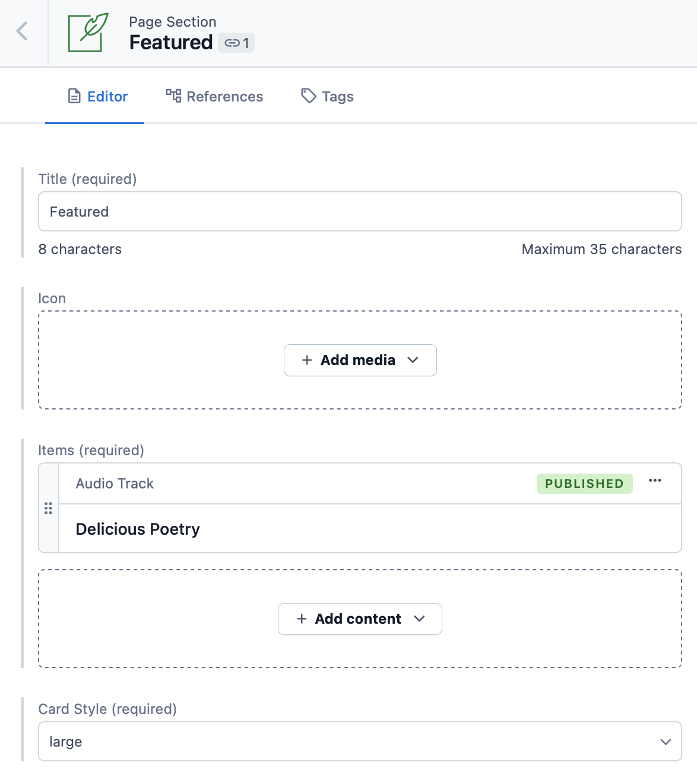Image resolution: width=697 pixels, height=781 pixels.
Task: Open the Card Style dropdown showing large
Action: [360, 741]
